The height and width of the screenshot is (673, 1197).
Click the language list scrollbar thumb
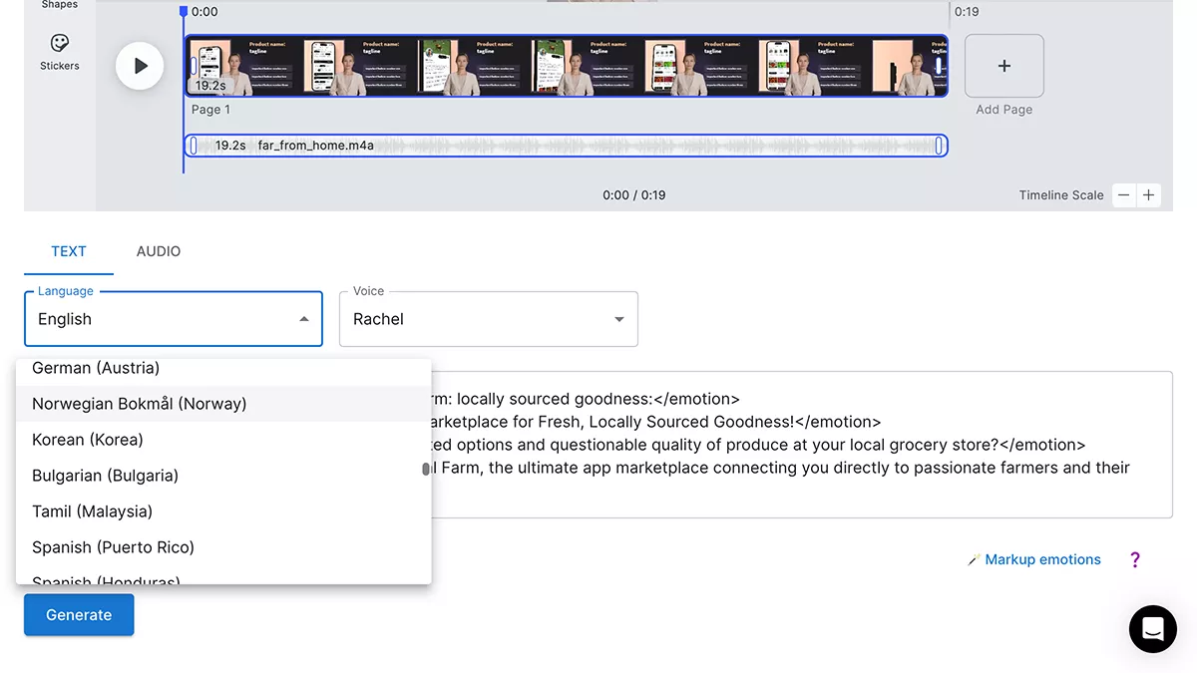pyautogui.click(x=426, y=469)
